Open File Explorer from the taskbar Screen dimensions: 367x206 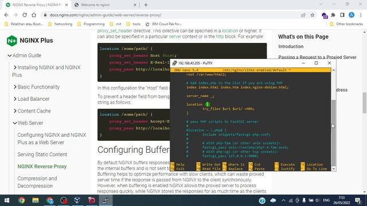(36, 200)
